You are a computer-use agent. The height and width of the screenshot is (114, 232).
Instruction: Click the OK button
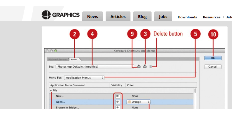[213, 58]
